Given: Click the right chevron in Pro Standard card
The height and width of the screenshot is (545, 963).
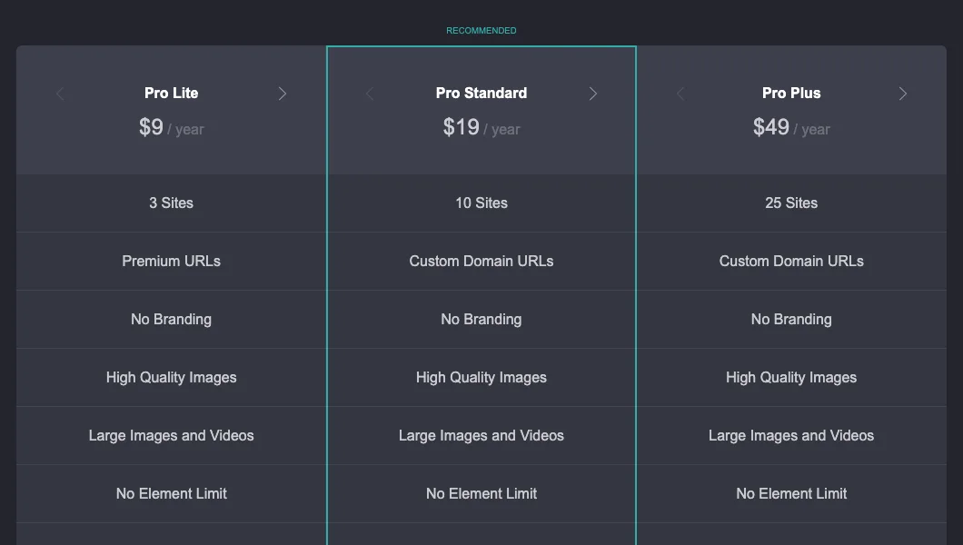Looking at the screenshot, I should [592, 94].
